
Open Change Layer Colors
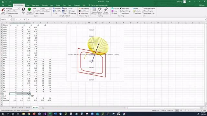[x=29, y=11]
